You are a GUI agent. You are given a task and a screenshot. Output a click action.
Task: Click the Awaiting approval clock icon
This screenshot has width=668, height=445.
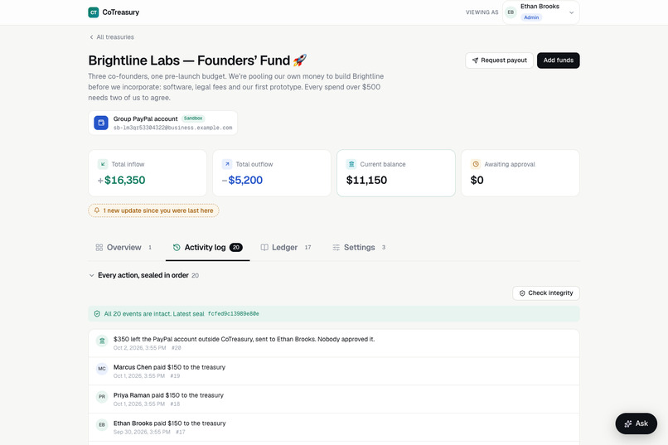pos(476,164)
